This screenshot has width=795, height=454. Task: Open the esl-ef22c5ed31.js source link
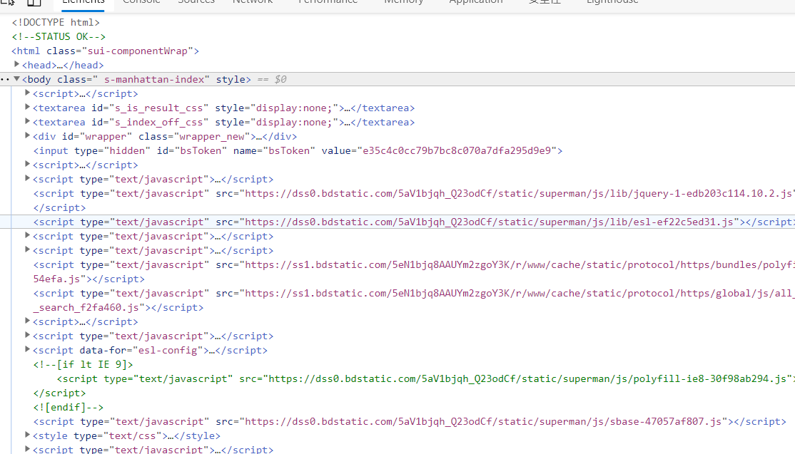(490, 222)
